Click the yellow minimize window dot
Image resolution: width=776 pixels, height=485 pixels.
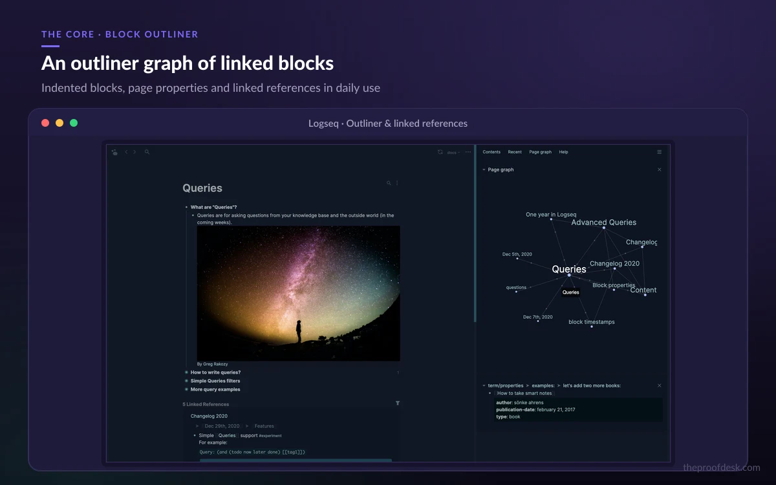(x=59, y=123)
